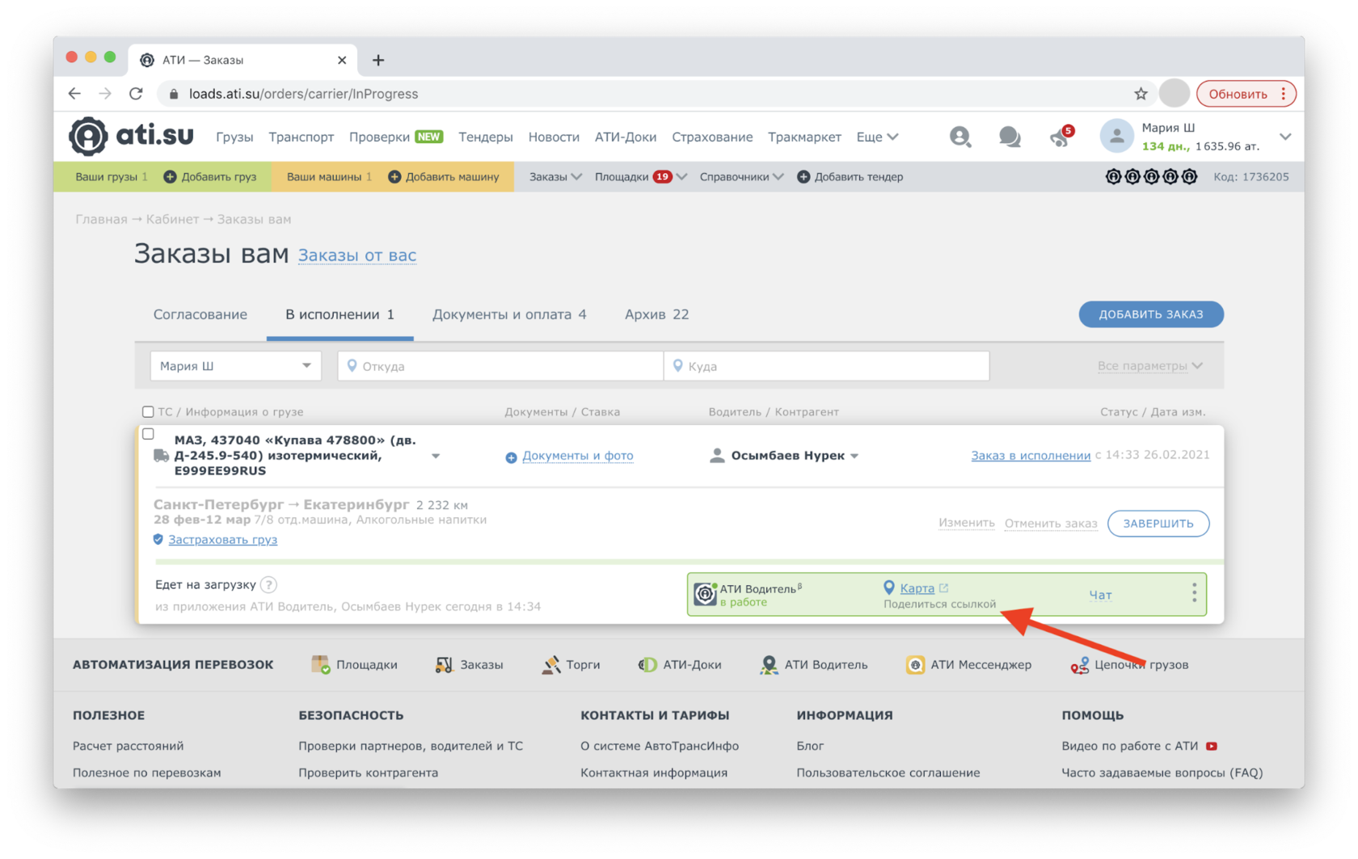Close the АТИ — Заказы tab
The width and height of the screenshot is (1358, 859).
[x=342, y=60]
